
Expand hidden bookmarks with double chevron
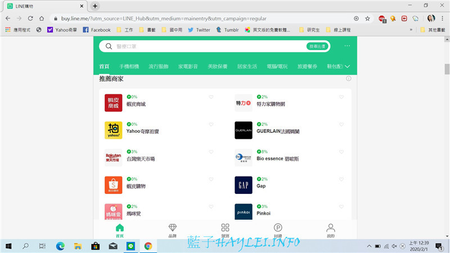click(411, 30)
